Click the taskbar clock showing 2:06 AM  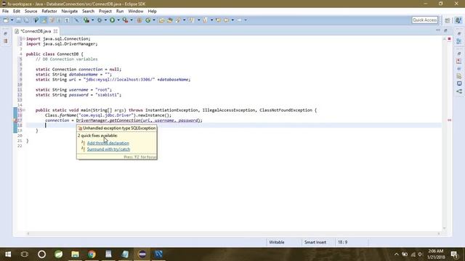pyautogui.click(x=436, y=254)
